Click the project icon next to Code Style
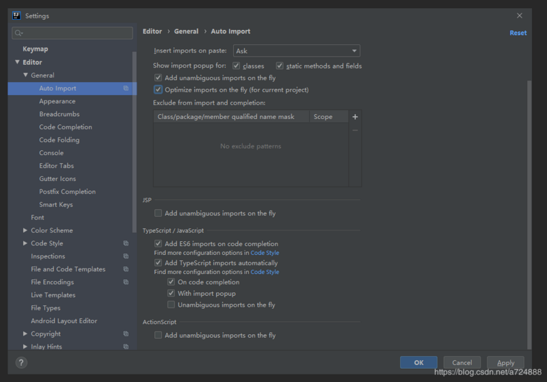The height and width of the screenshot is (382, 547). [126, 243]
